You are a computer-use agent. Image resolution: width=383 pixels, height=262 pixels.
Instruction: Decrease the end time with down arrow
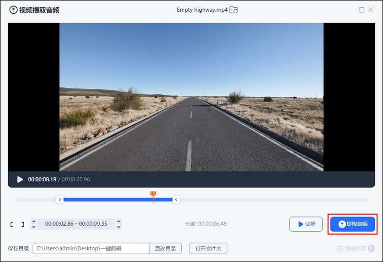[x=118, y=227]
